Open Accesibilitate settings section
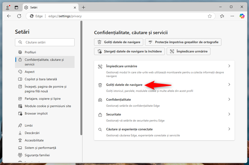Image resolution: width=249 pixels, height=165 pixels. point(45,140)
